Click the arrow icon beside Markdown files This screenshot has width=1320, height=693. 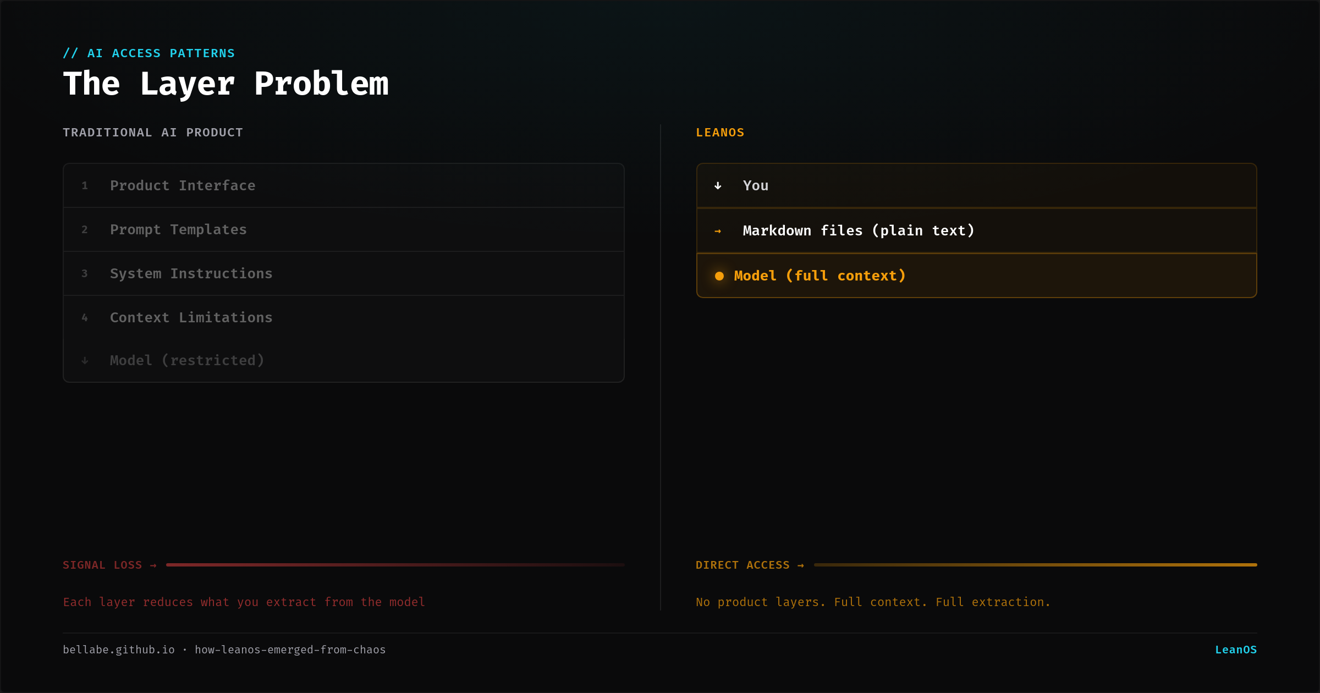point(718,231)
